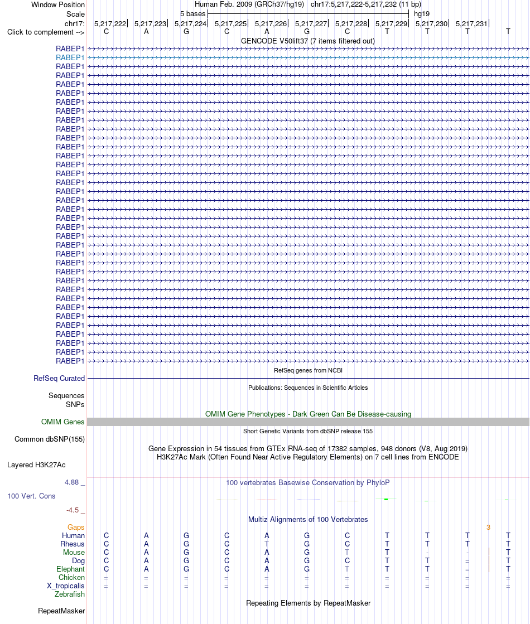Click the Layered H3K27Ac track label
The height and width of the screenshot is (624, 530).
[x=37, y=465]
